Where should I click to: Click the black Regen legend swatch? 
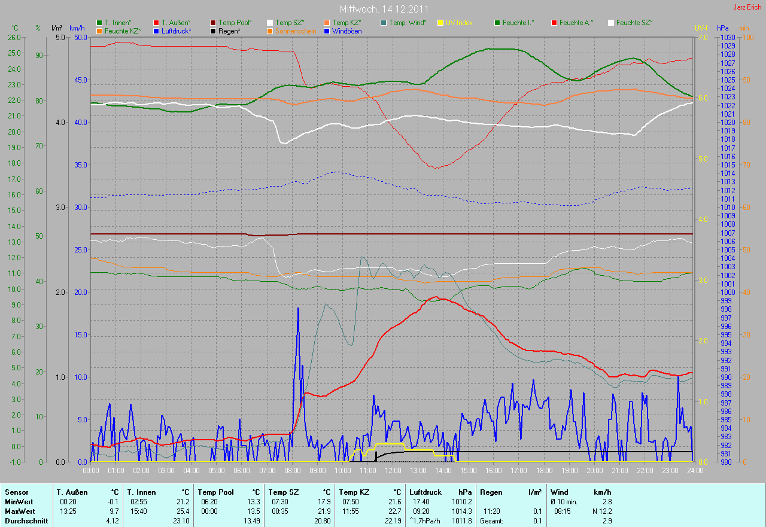pos(213,31)
